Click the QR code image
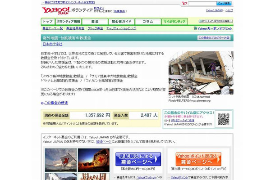 pyautogui.click(x=224, y=119)
